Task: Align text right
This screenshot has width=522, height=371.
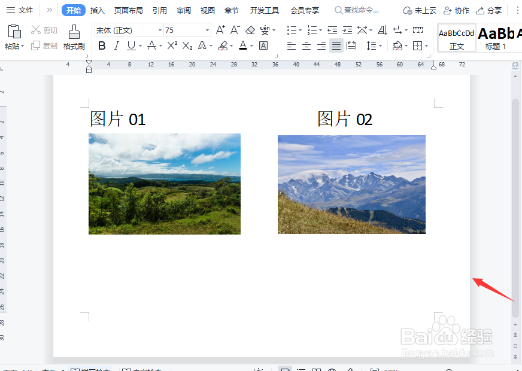Action: tap(321, 45)
